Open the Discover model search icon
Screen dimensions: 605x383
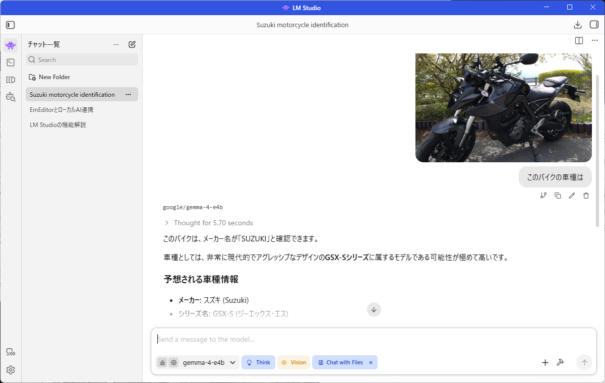click(x=11, y=97)
